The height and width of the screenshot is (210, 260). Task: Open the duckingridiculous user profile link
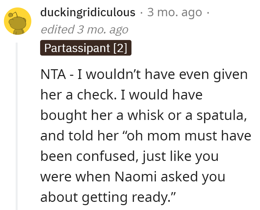coord(88,12)
